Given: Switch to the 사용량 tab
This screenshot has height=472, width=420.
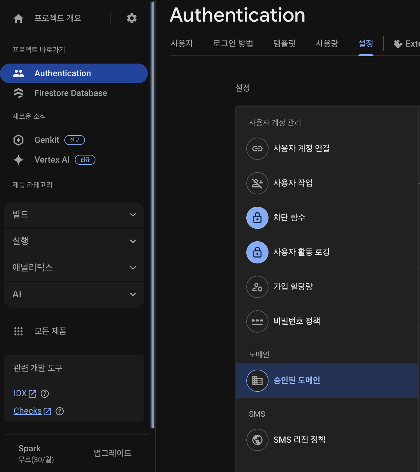Looking at the screenshot, I should (x=327, y=43).
